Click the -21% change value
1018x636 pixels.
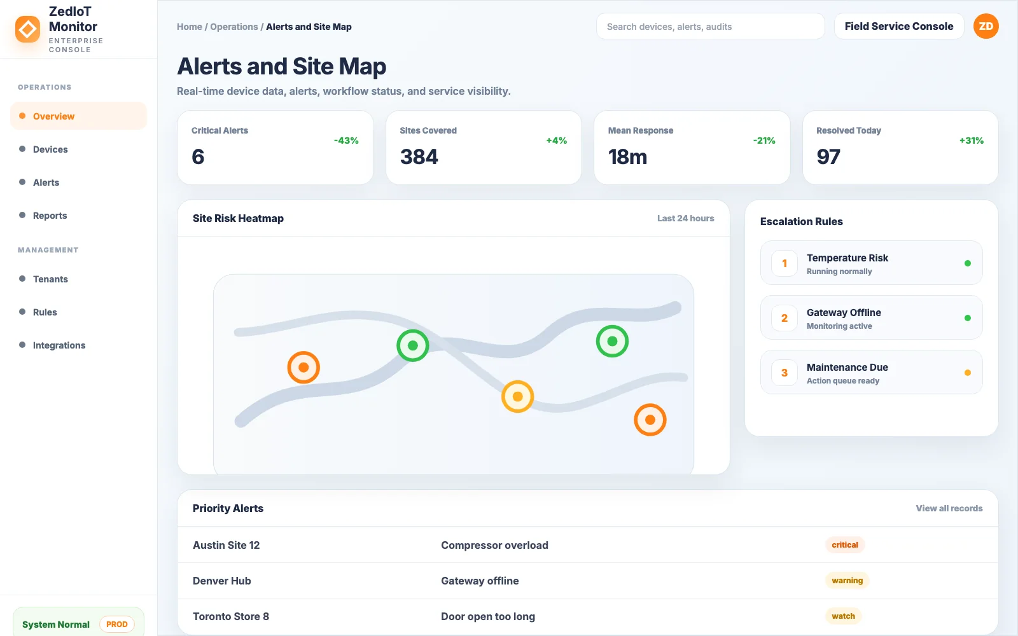coord(764,141)
